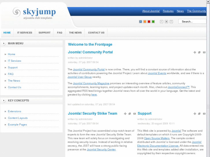Click the Welcome to the Frontpage title
Image resolution: width=210 pixels, height=157 pixels.
click(90, 44)
